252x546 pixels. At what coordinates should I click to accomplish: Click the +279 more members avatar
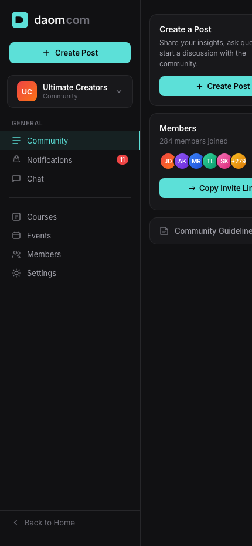239,161
